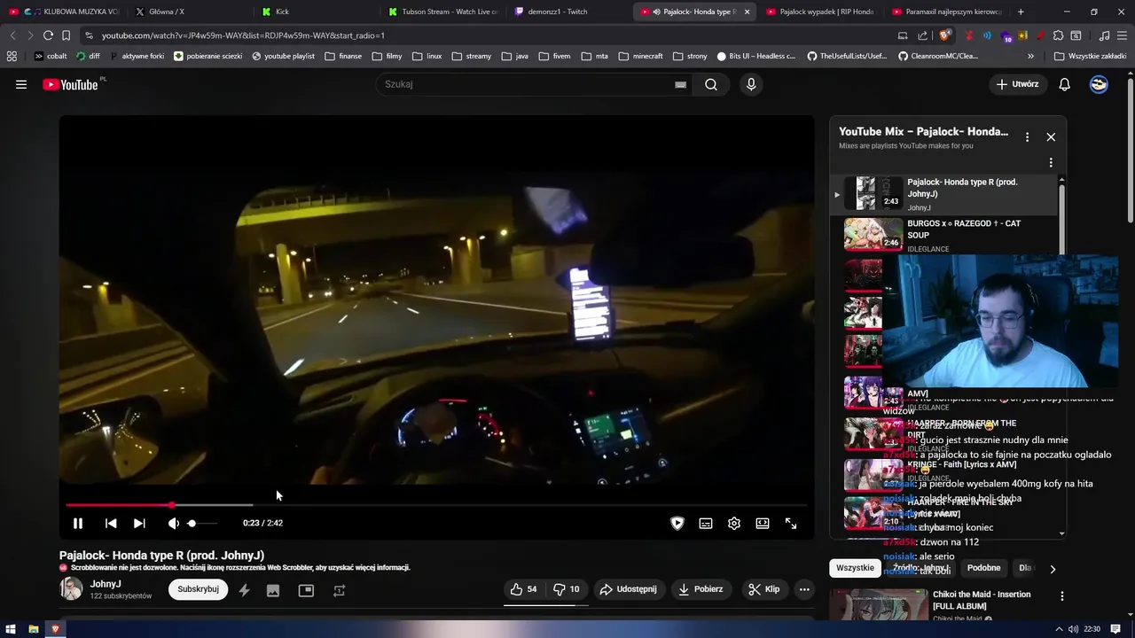Show more filter chips with right arrow
The width and height of the screenshot is (1135, 638).
[1053, 569]
